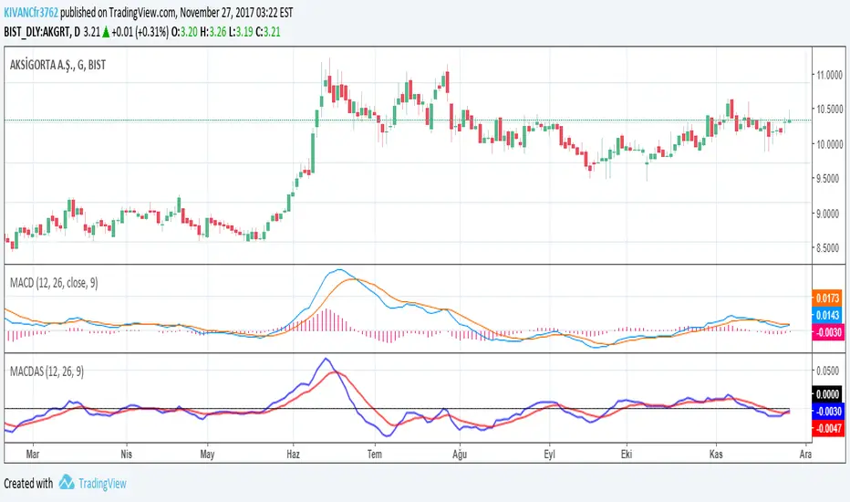The image size is (850, 502).
Task: Click the 11.0000 price axis label
Action: [830, 75]
